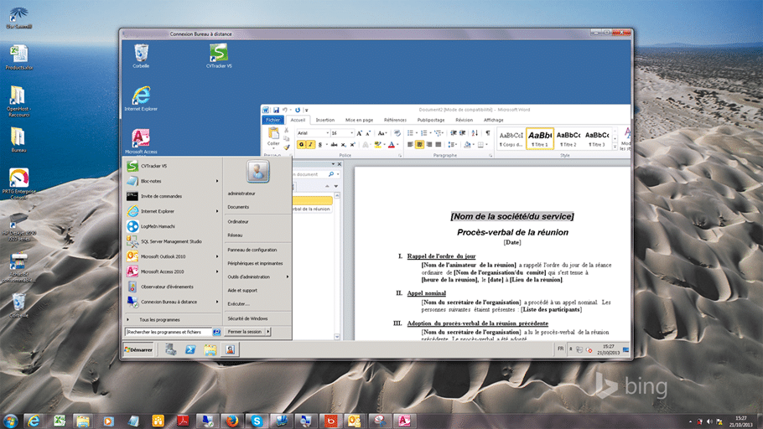
Task: Apply strikethrough formatting in Word
Action: click(x=334, y=144)
